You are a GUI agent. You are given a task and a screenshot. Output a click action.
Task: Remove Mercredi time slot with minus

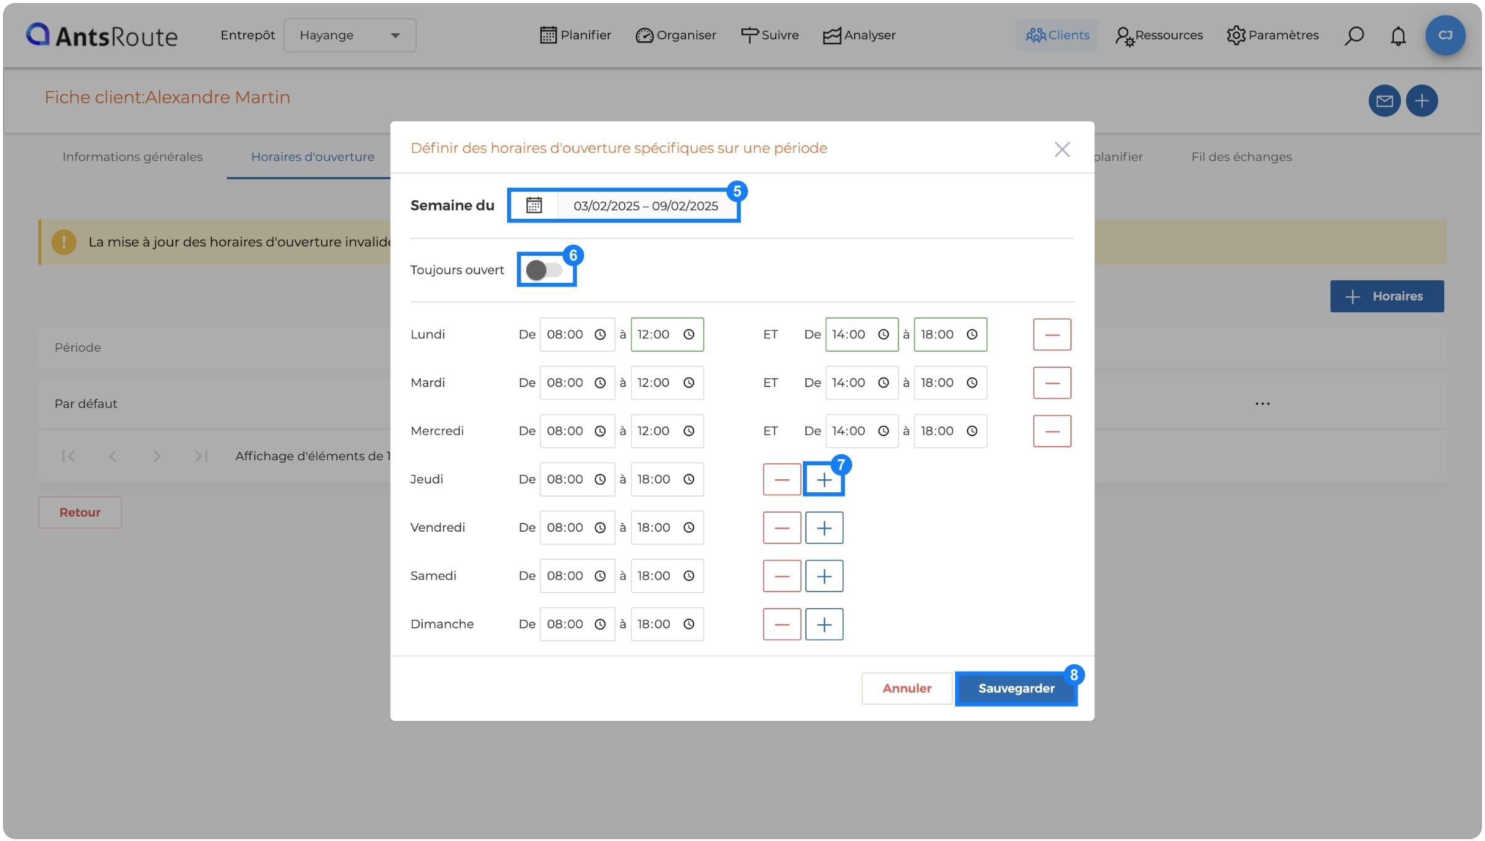coord(1052,431)
